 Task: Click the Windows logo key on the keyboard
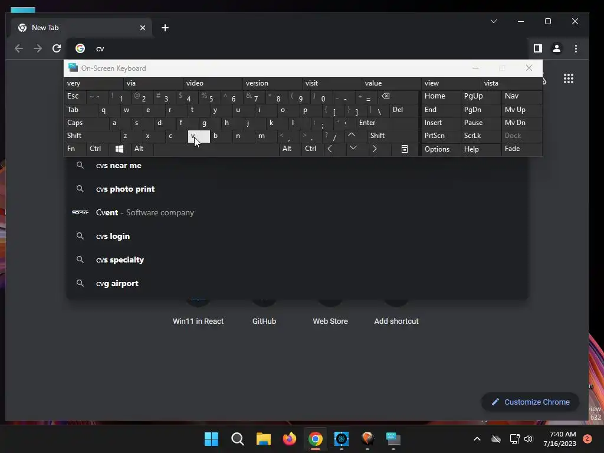point(119,149)
